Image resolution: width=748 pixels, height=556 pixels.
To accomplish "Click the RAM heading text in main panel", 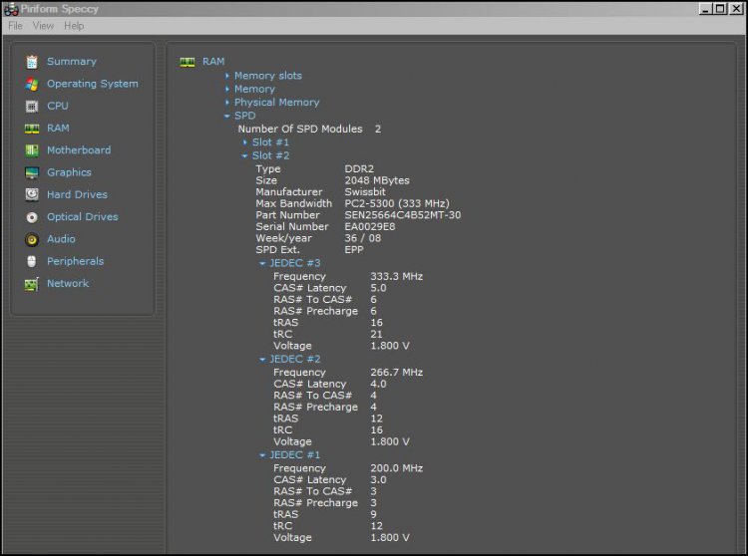I will [213, 62].
